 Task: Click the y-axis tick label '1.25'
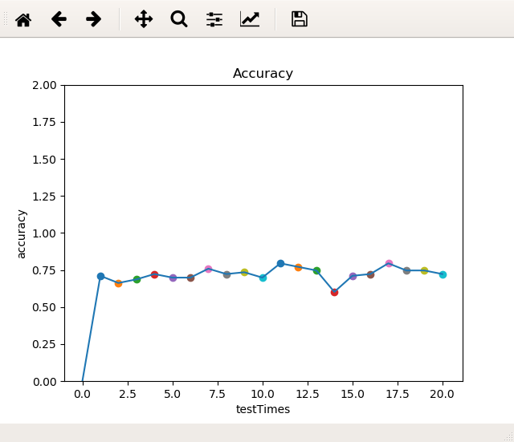pos(44,197)
